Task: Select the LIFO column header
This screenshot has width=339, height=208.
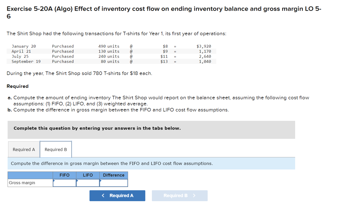Action: [87, 175]
